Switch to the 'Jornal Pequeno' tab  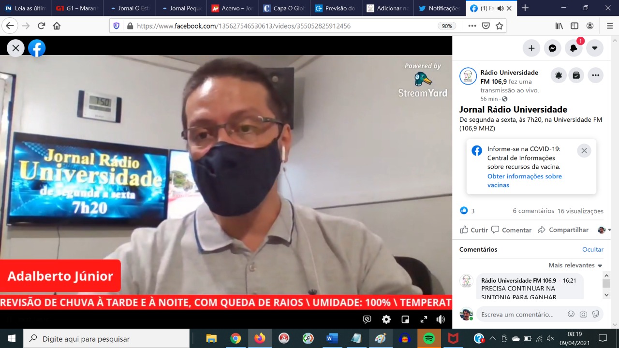coord(181,8)
